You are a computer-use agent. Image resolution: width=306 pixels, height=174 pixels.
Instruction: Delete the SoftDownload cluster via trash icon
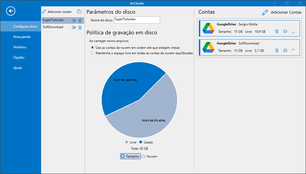80,27
